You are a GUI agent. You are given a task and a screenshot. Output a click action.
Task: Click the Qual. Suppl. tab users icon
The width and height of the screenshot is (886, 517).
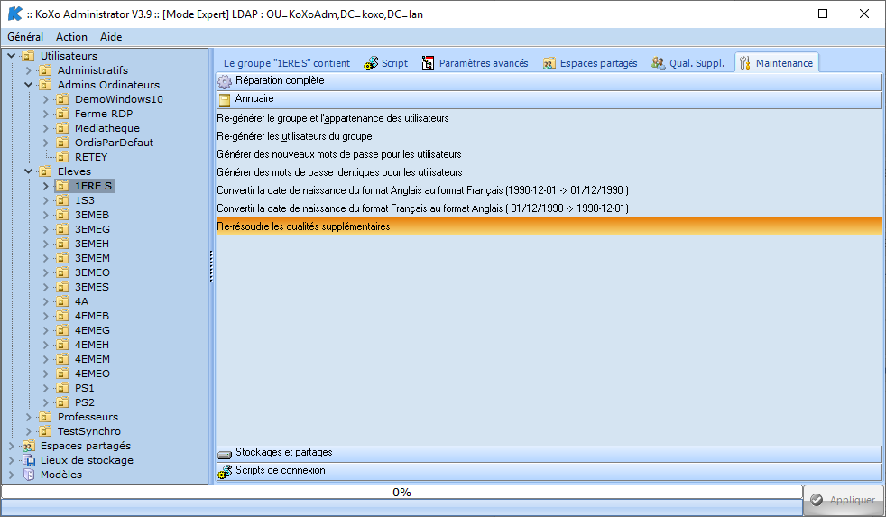pos(659,63)
